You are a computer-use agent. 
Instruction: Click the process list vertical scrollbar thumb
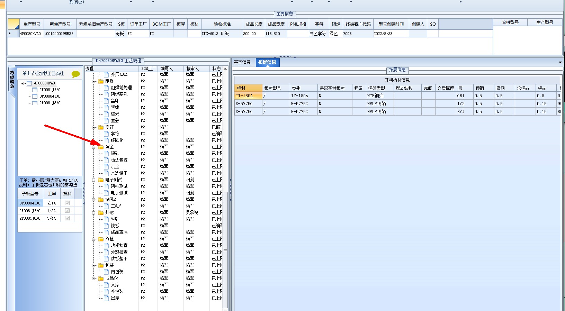[225, 250]
